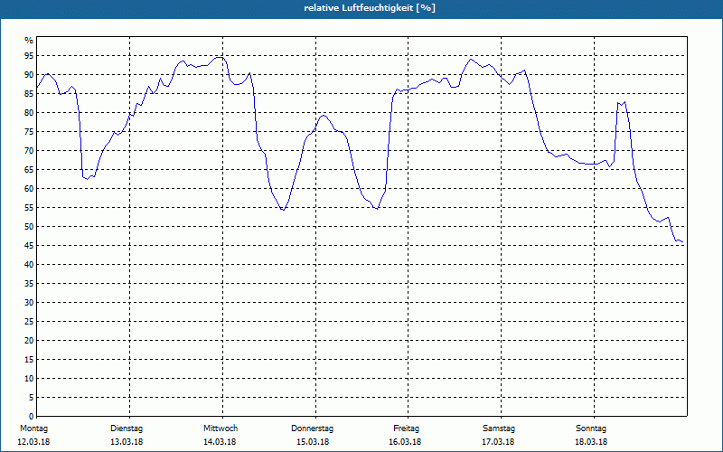Click the date '17.03.18'
Image resolution: width=723 pixels, height=452 pixels.
498,442
